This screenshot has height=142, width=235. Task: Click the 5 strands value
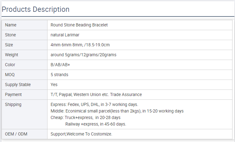tap(59, 75)
